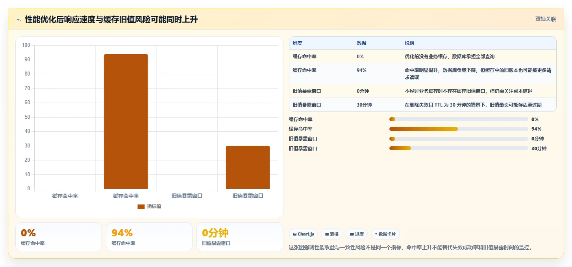Click the 94% cell in the table
Image resolution: width=572 pixels, height=267 pixels.
pyautogui.click(x=361, y=70)
